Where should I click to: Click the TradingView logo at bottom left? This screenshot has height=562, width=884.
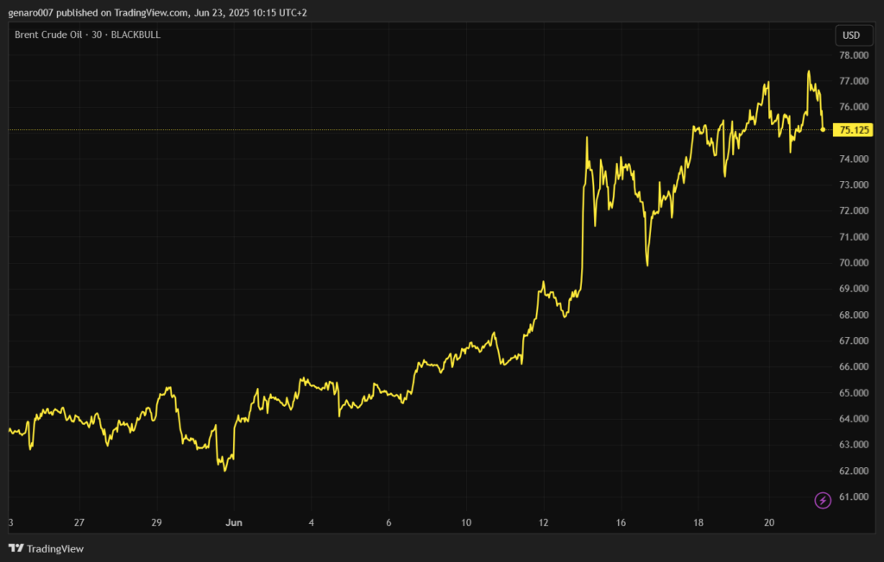pos(46,548)
